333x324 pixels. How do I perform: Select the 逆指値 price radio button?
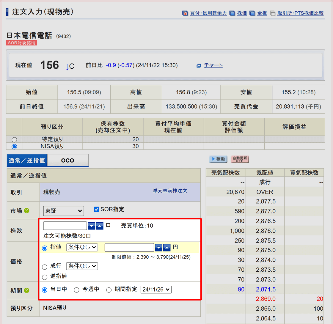coord(45,277)
